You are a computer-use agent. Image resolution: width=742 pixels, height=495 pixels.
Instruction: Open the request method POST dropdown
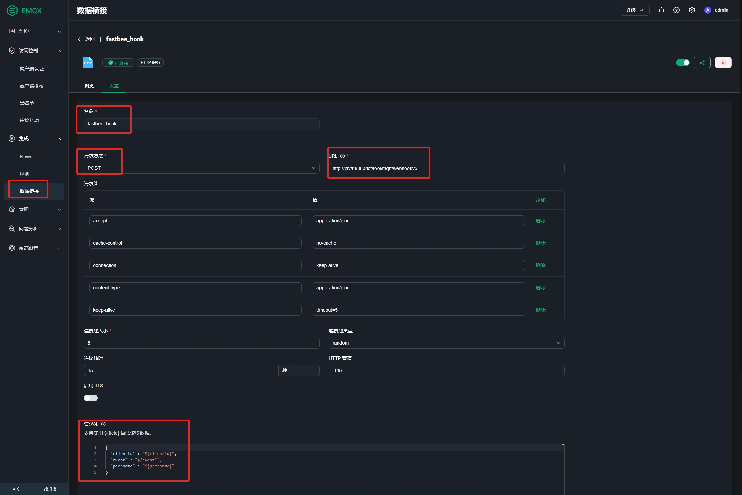tap(201, 168)
